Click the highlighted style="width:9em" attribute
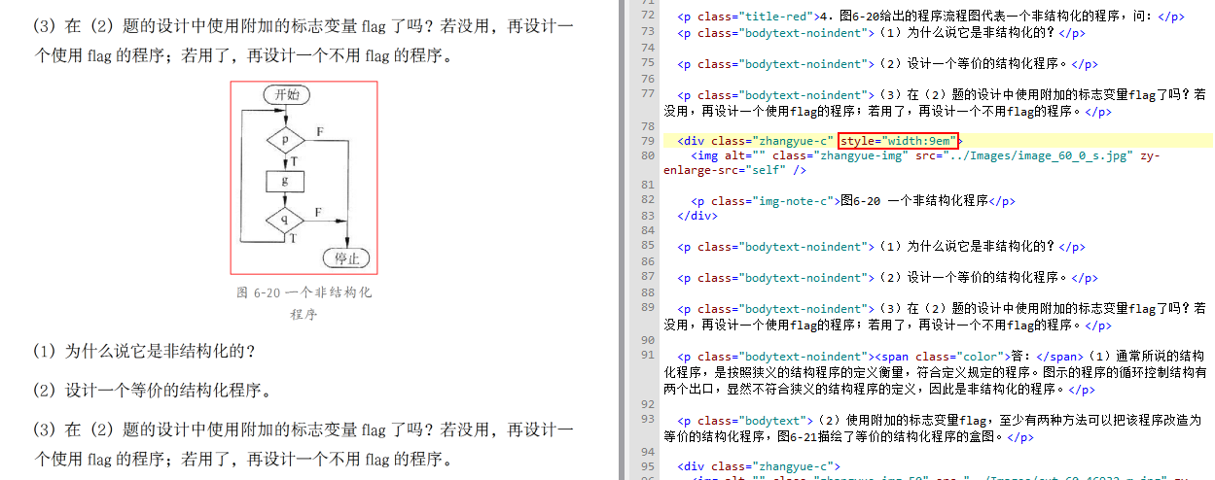Image resolution: width=1215 pixels, height=480 pixels. tap(898, 141)
